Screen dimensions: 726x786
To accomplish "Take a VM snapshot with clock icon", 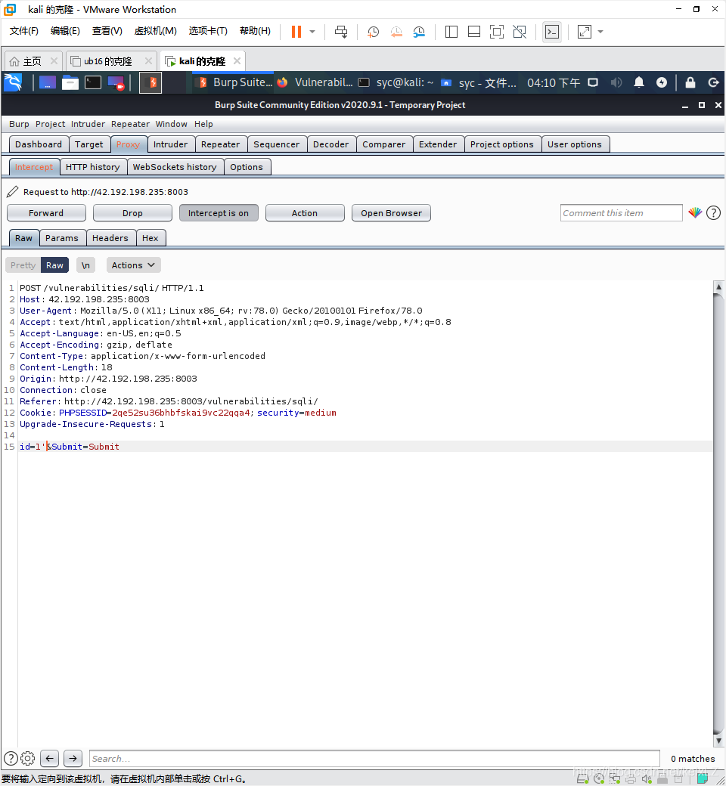I will tap(373, 32).
